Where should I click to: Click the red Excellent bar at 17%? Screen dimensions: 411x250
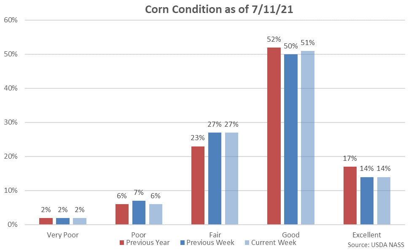click(350, 196)
